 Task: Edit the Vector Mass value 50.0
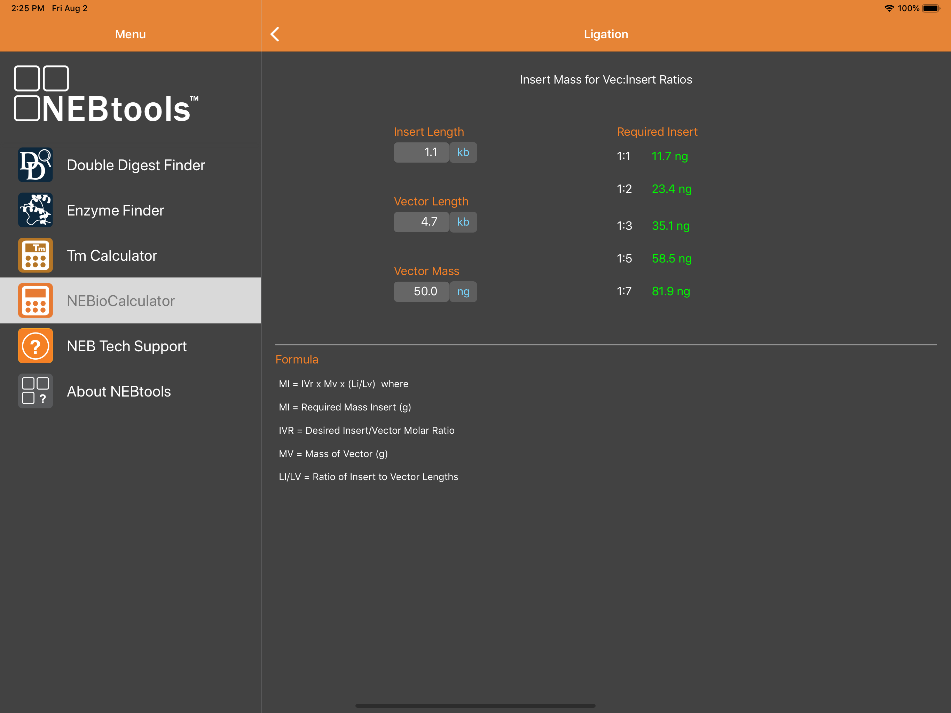pyautogui.click(x=421, y=291)
